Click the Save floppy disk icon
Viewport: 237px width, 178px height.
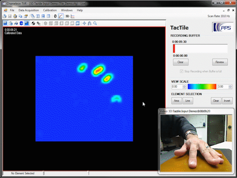pos(10,16)
